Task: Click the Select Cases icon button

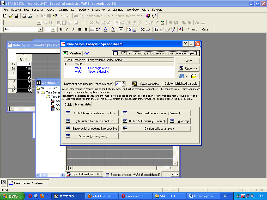Action: coord(183,76)
